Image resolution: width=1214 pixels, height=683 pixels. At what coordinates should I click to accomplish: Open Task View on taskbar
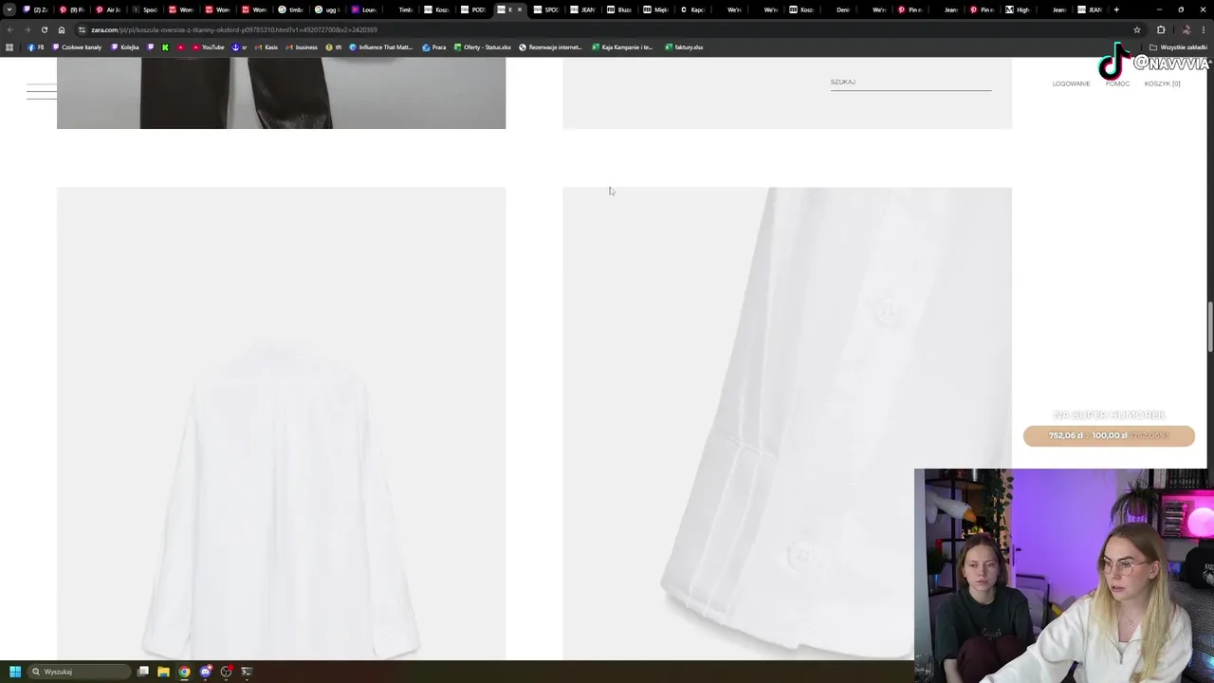[143, 672]
